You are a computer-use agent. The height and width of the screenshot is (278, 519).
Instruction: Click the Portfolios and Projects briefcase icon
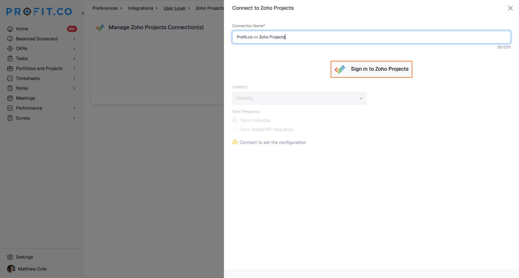10,68
